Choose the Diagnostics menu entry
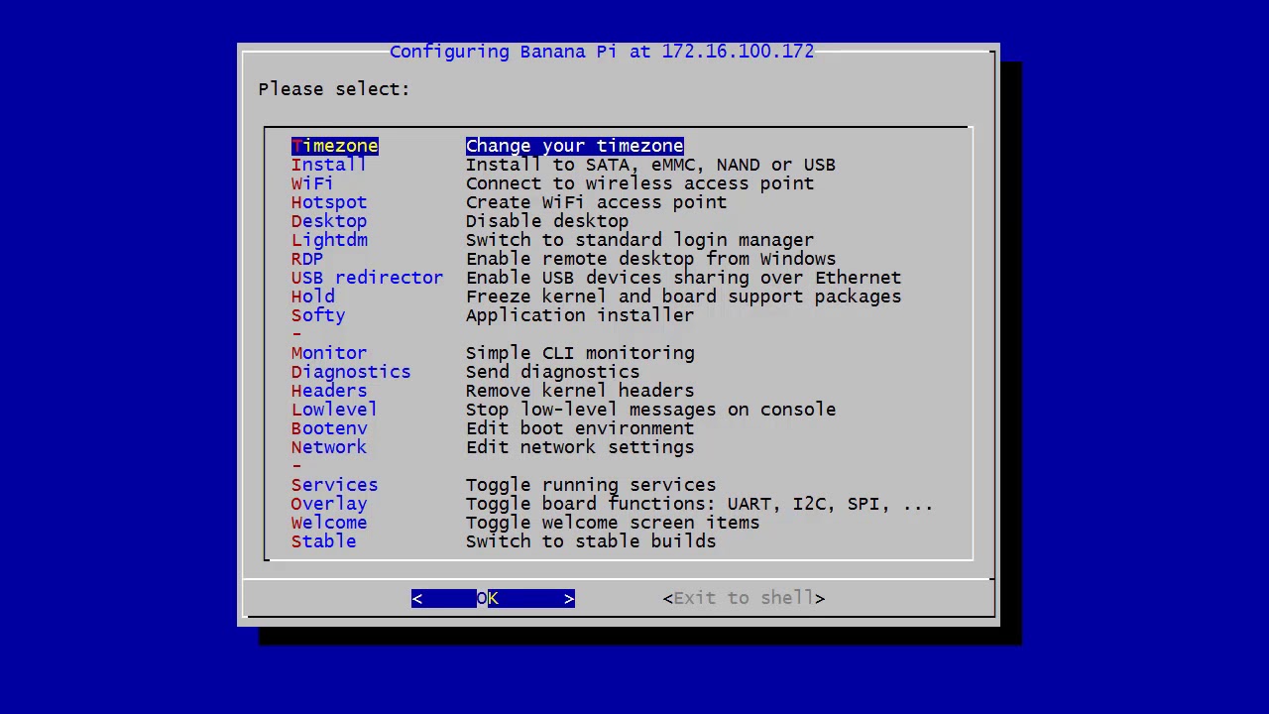The width and height of the screenshot is (1269, 714). 351,372
